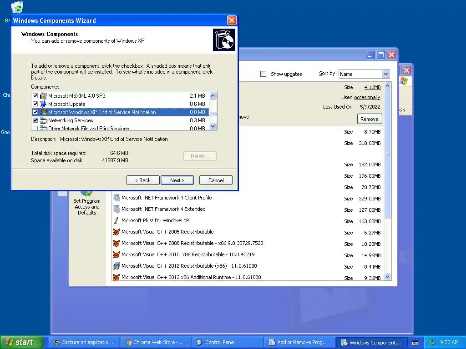Click the Windows flag logo in rear window
Viewport: 466px width, 349px height.
pyautogui.click(x=404, y=81)
